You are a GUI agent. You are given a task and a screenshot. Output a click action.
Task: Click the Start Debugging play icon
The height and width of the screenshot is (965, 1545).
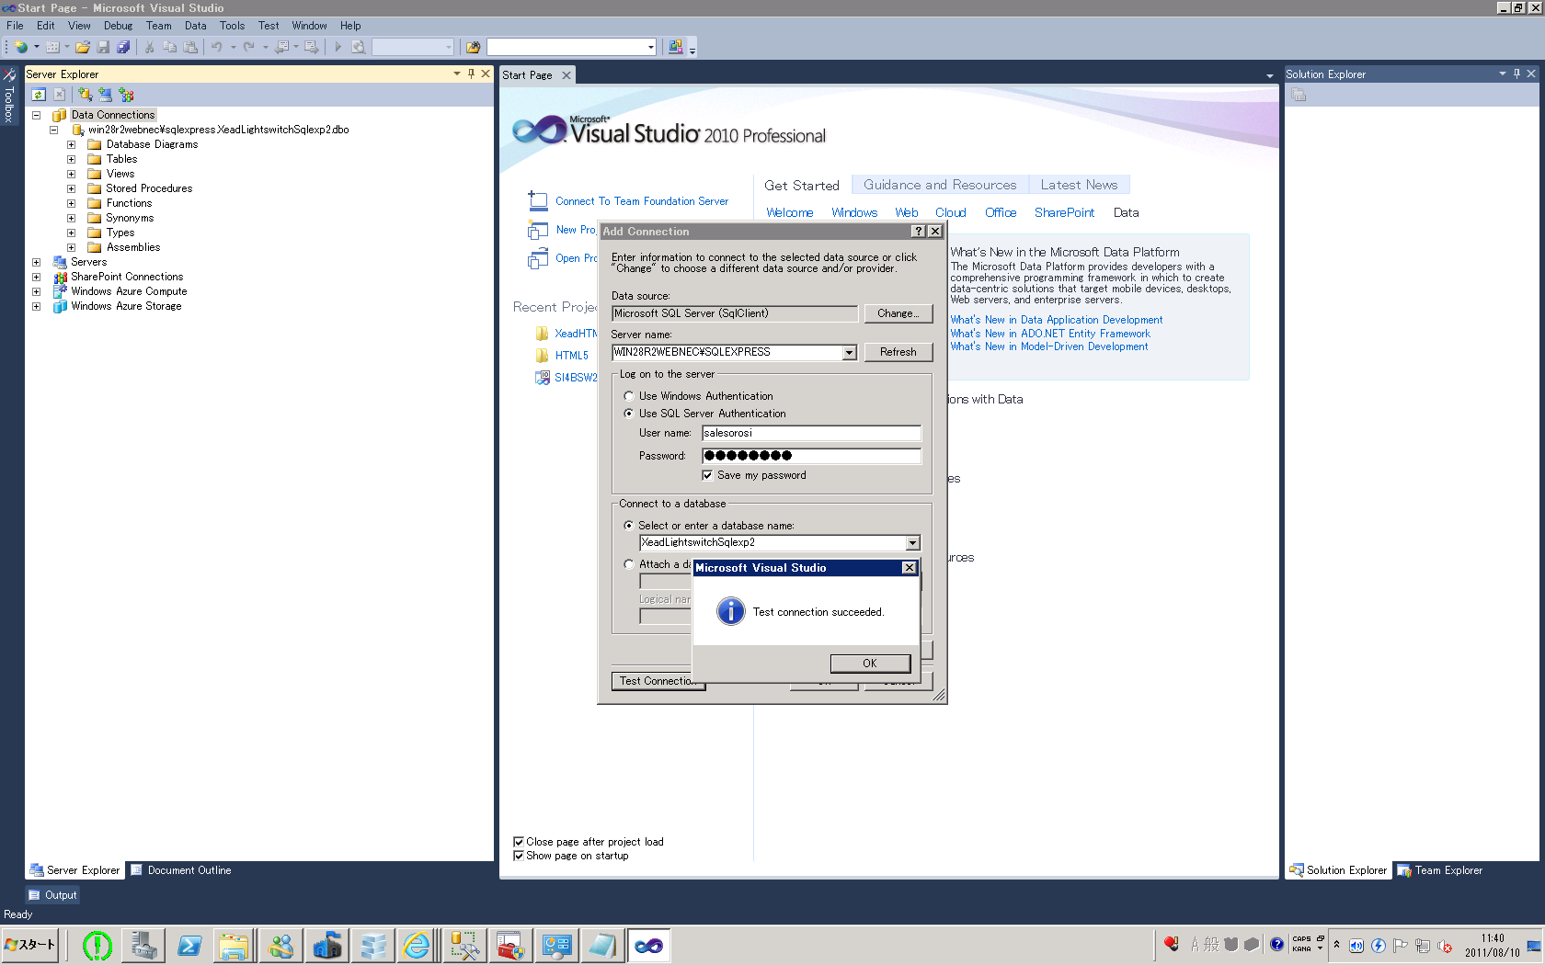[x=338, y=47]
